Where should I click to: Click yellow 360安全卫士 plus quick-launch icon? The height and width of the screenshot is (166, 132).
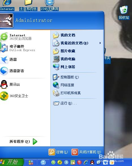pyautogui.click(x=60, y=162)
